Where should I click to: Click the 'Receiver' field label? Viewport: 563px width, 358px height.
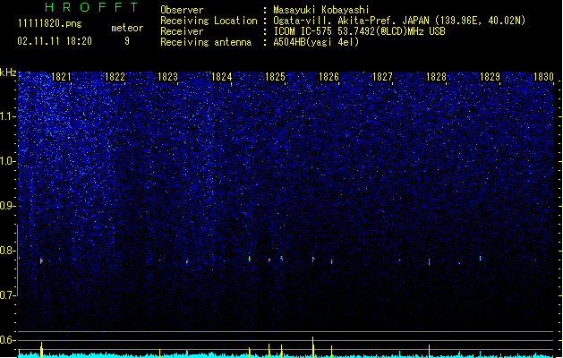click(x=182, y=31)
